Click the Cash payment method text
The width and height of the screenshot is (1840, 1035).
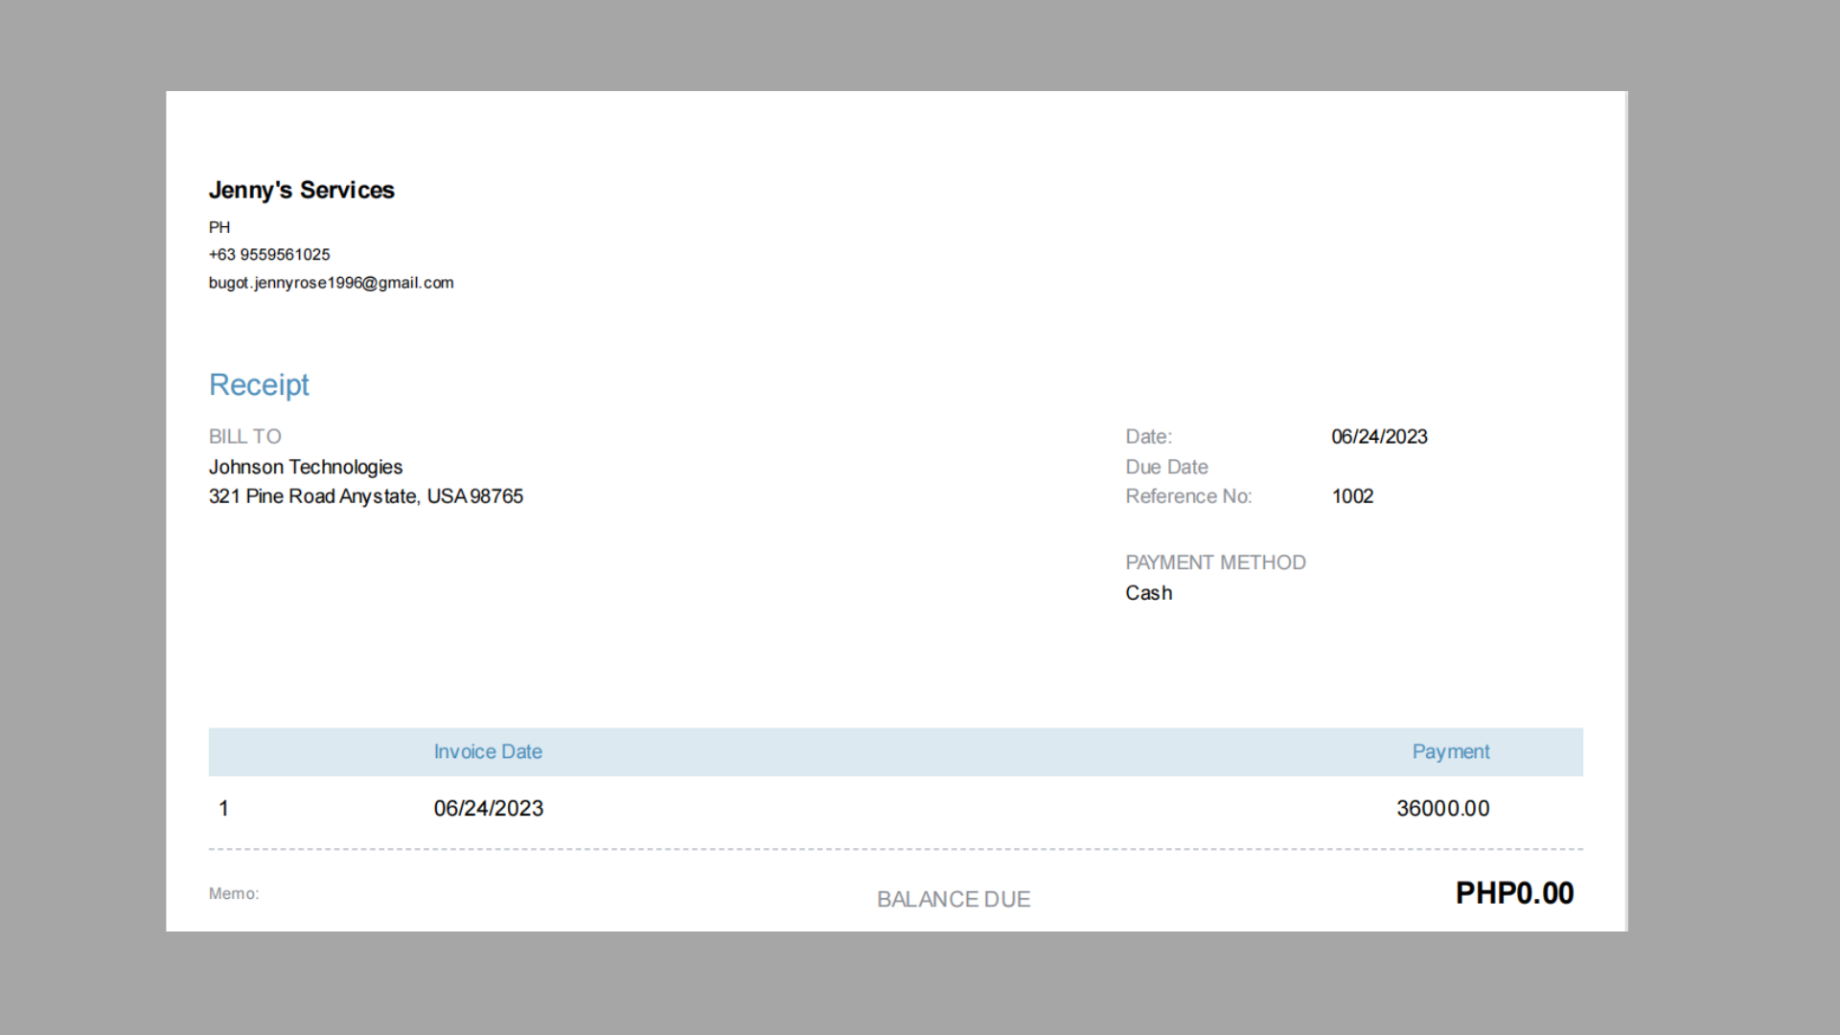pos(1148,593)
